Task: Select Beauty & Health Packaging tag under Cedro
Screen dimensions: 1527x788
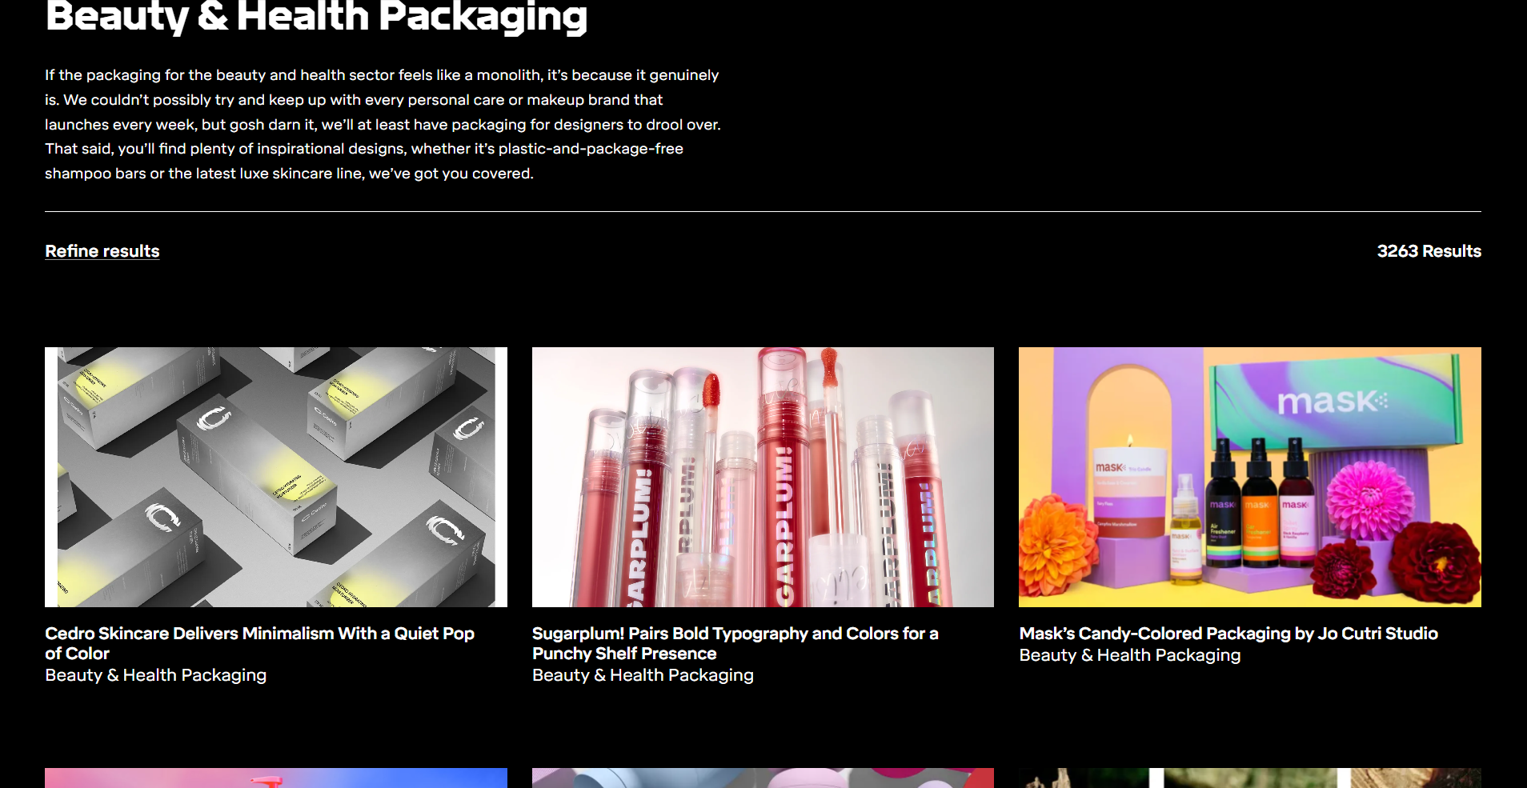Action: tap(156, 675)
